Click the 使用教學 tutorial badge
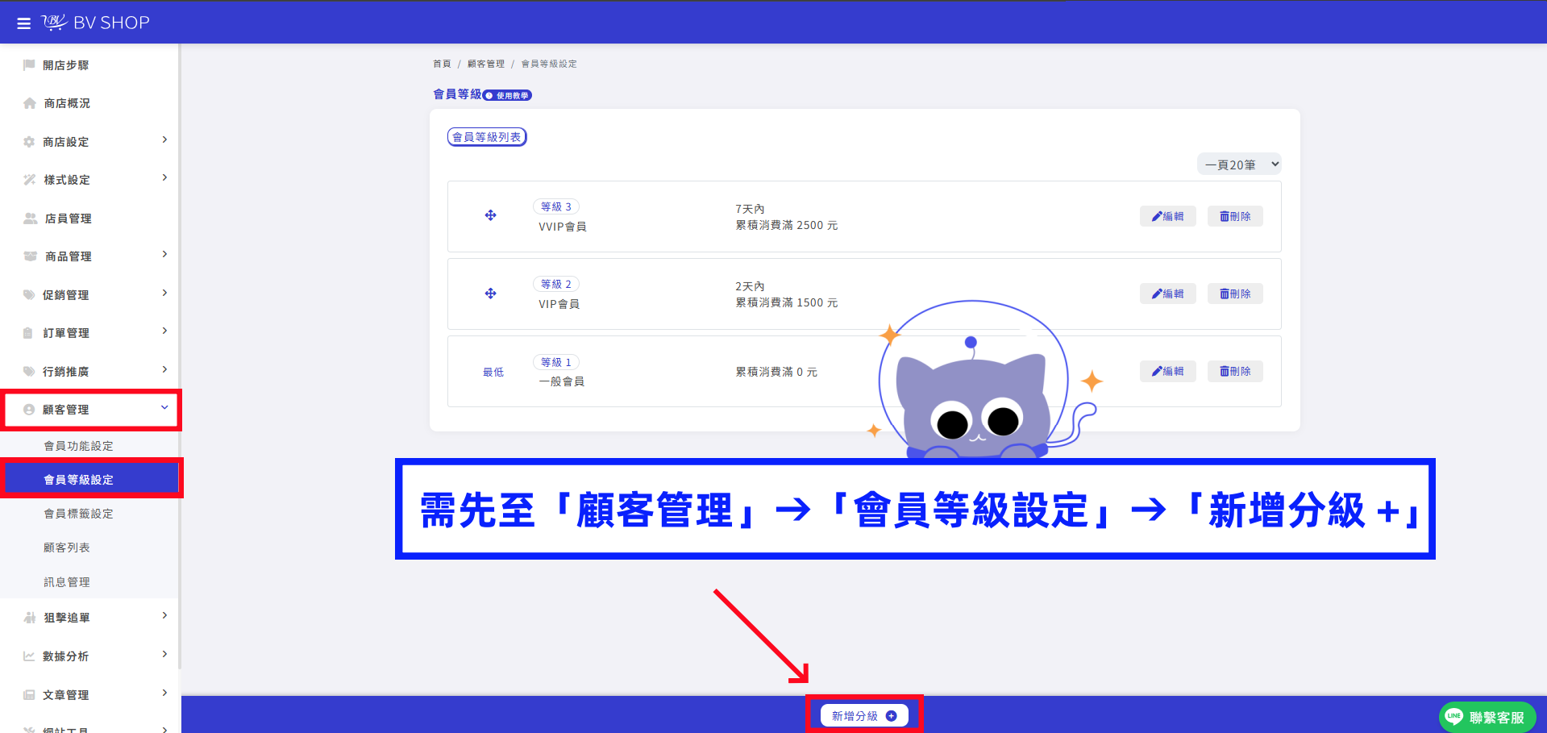 pyautogui.click(x=507, y=95)
